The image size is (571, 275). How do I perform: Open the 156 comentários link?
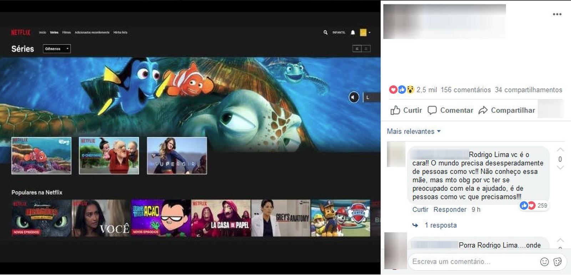(466, 90)
